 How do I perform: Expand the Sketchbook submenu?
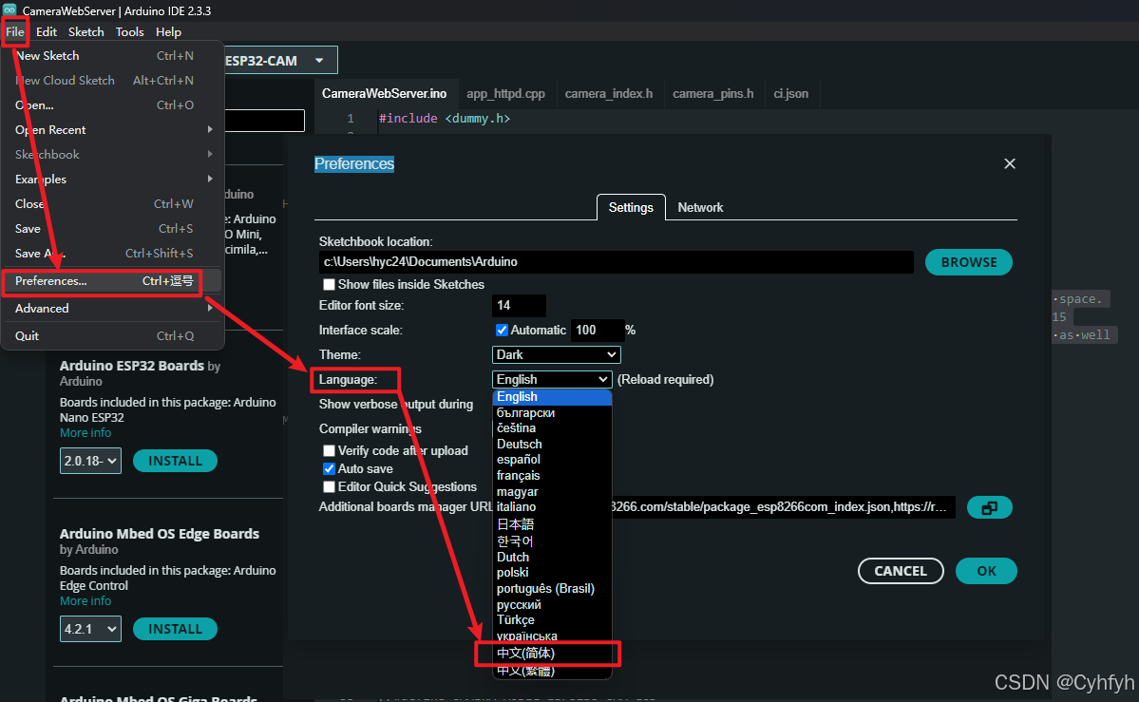113,154
